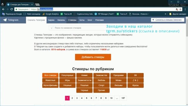Select Любовь category
Viewport: 188px width, 106px height.
coord(101,80)
